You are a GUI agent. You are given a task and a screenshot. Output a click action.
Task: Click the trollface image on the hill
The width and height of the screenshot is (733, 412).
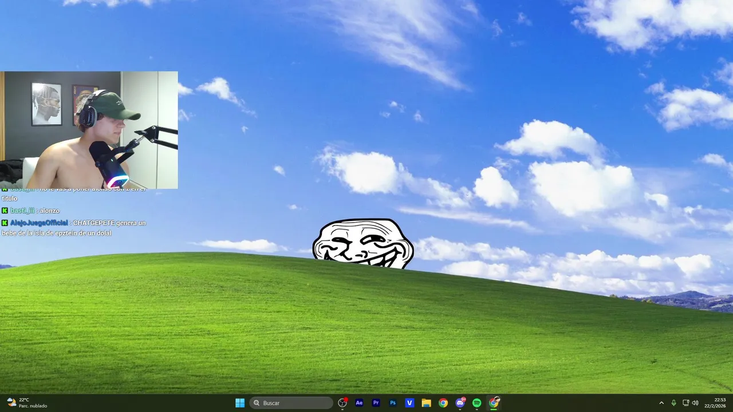coord(363,243)
